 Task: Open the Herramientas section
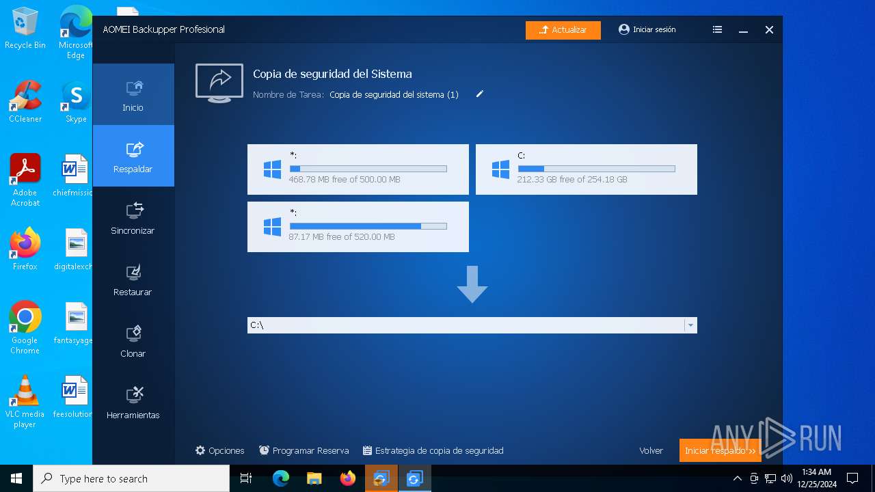(x=133, y=402)
